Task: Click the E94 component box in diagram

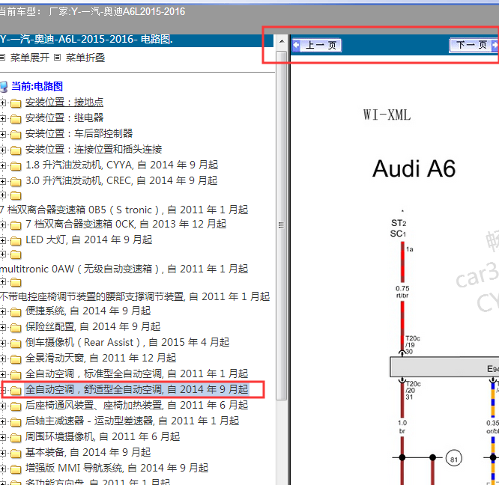Action: 444,367
